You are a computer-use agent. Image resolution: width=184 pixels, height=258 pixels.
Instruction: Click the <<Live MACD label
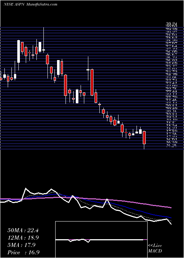155,248
